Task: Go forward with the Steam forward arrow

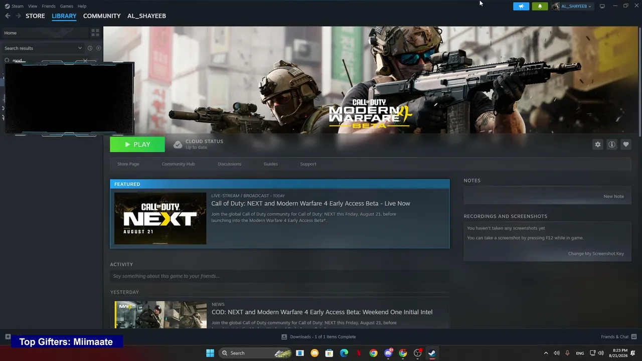Action: click(18, 16)
